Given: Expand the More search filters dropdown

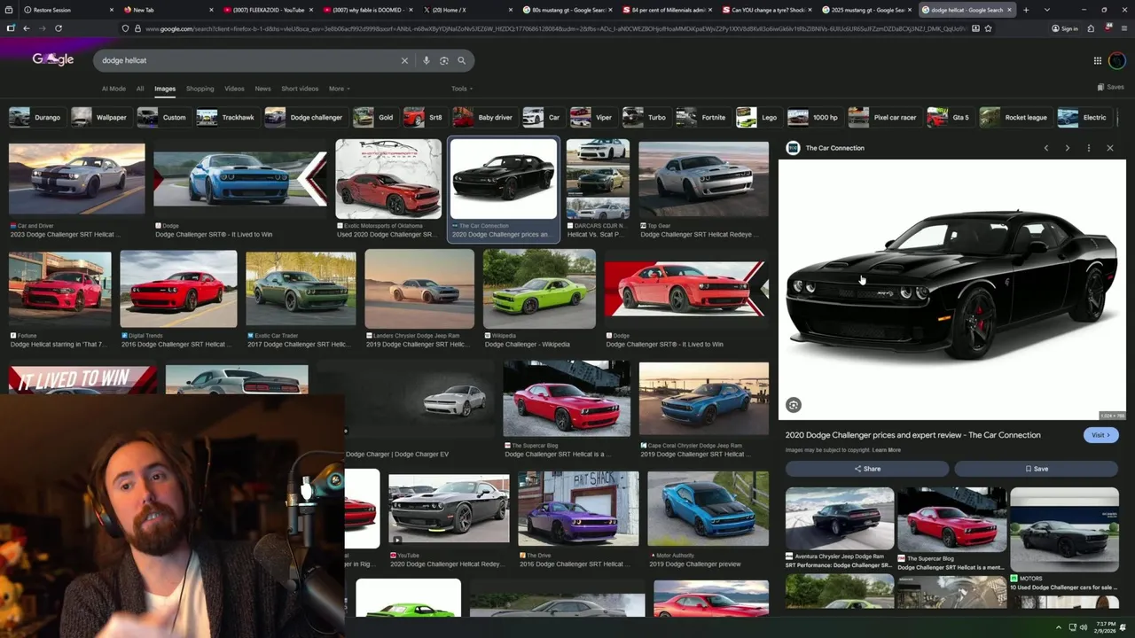Looking at the screenshot, I should click(340, 89).
